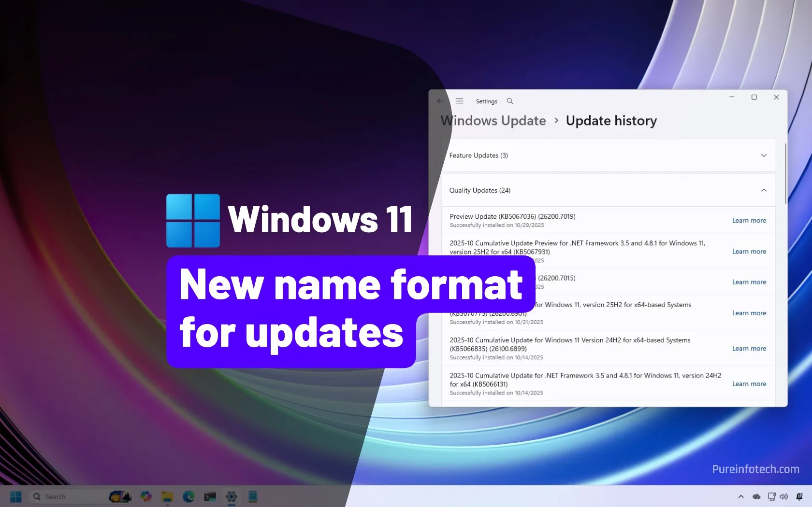The height and width of the screenshot is (507, 812).
Task: Learn more about KB5066835 cumulative update
Action: (x=749, y=349)
